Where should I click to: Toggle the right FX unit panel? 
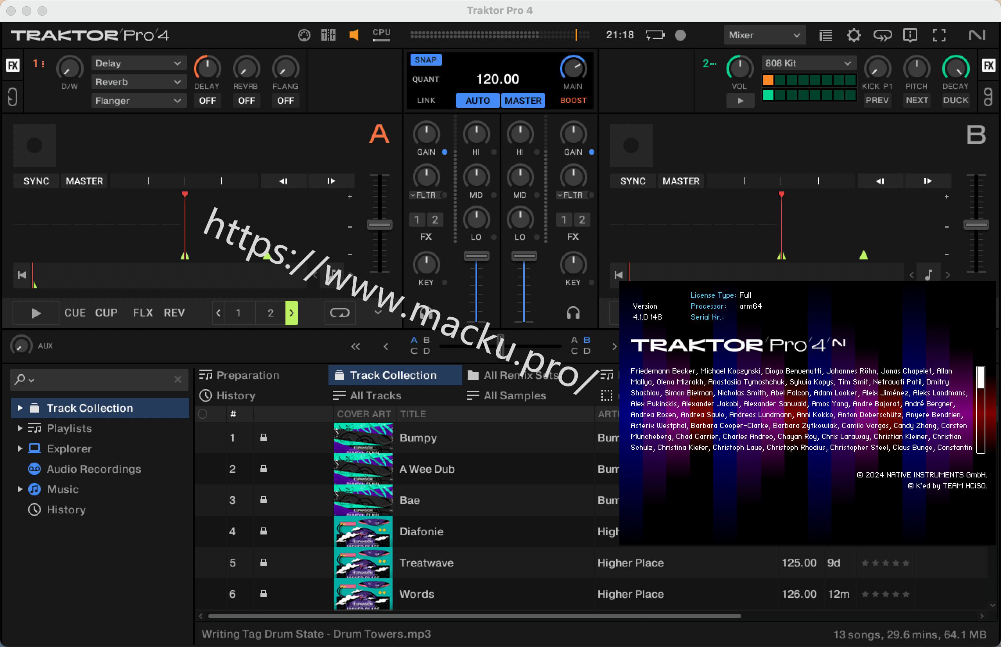[x=988, y=65]
